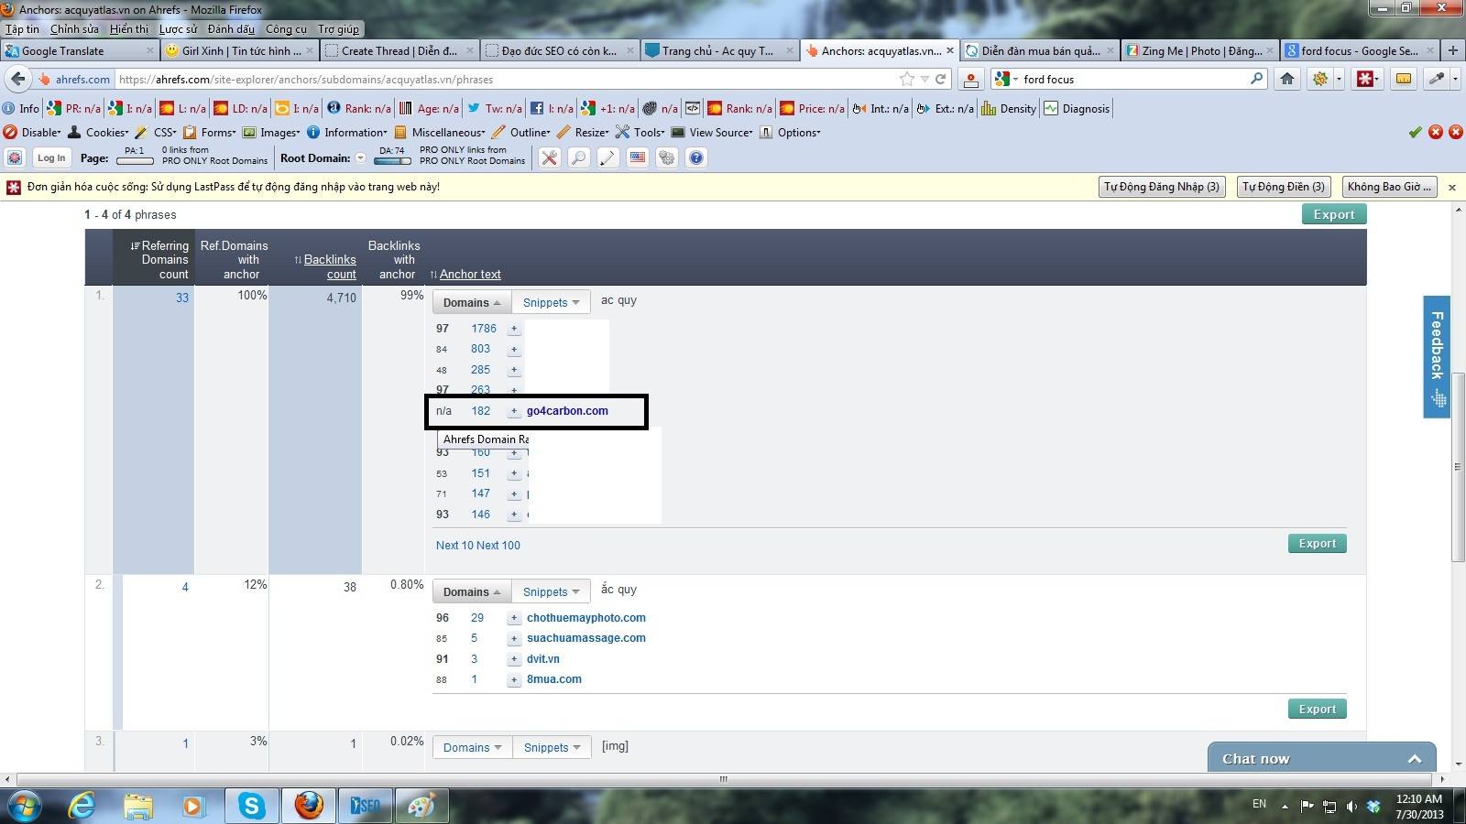Viewport: 1466px width, 824px height.
Task: Expand suachuamassage.com row with plus button
Action: coord(514,638)
